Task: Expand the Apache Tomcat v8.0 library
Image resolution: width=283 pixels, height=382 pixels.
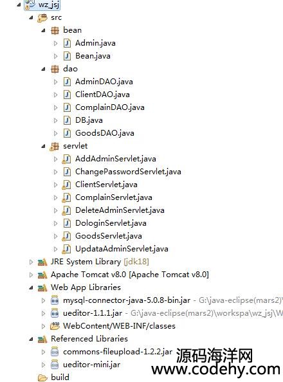Action: tap(31, 275)
